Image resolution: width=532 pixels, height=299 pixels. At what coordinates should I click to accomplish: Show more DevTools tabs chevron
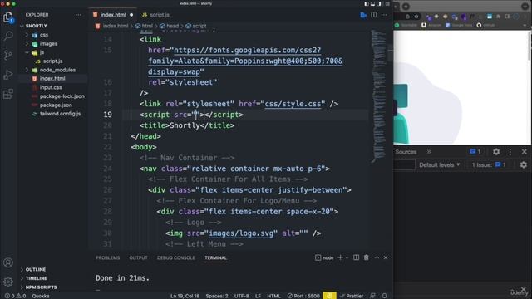429,152
